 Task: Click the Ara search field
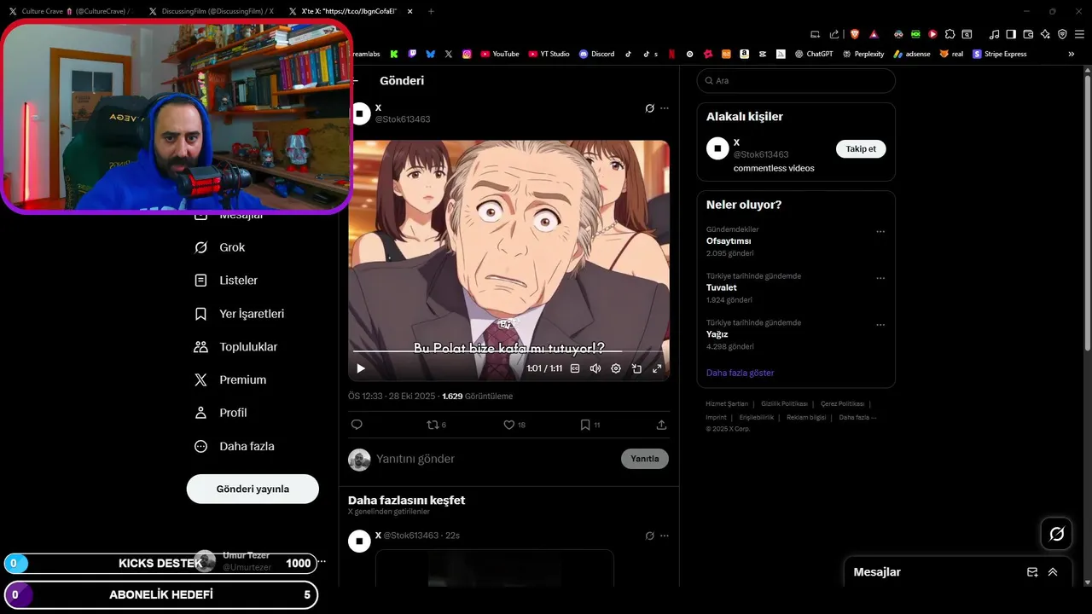point(796,81)
